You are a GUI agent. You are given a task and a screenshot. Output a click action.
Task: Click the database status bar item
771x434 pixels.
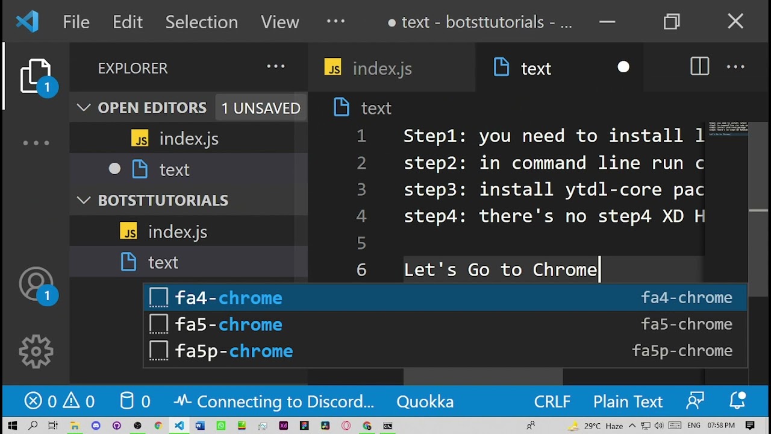135,401
